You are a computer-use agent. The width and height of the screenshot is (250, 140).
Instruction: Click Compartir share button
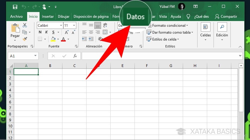point(226,17)
